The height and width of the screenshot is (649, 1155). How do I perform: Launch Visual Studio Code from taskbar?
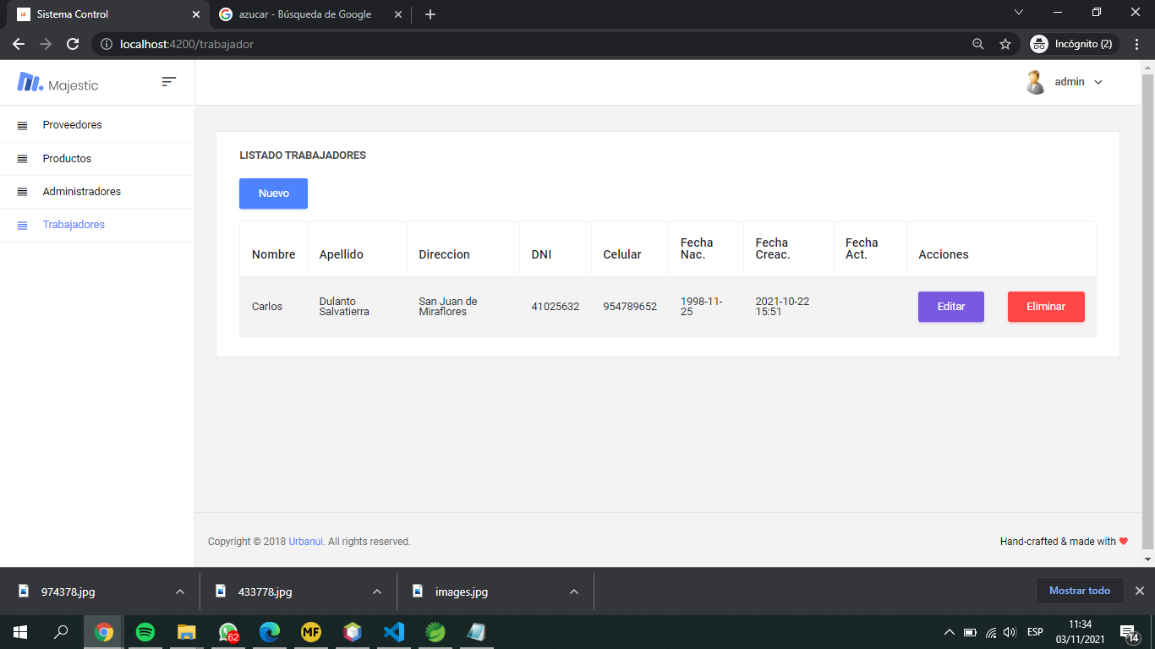click(x=393, y=631)
